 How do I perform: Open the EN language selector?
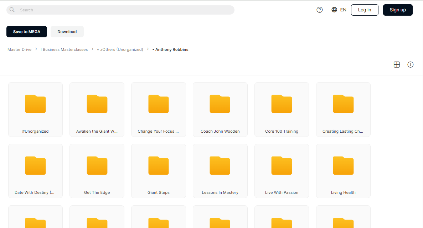point(343,10)
